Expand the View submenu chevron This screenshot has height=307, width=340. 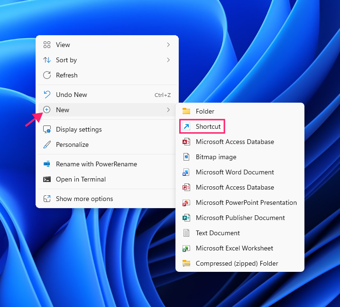[x=168, y=45]
